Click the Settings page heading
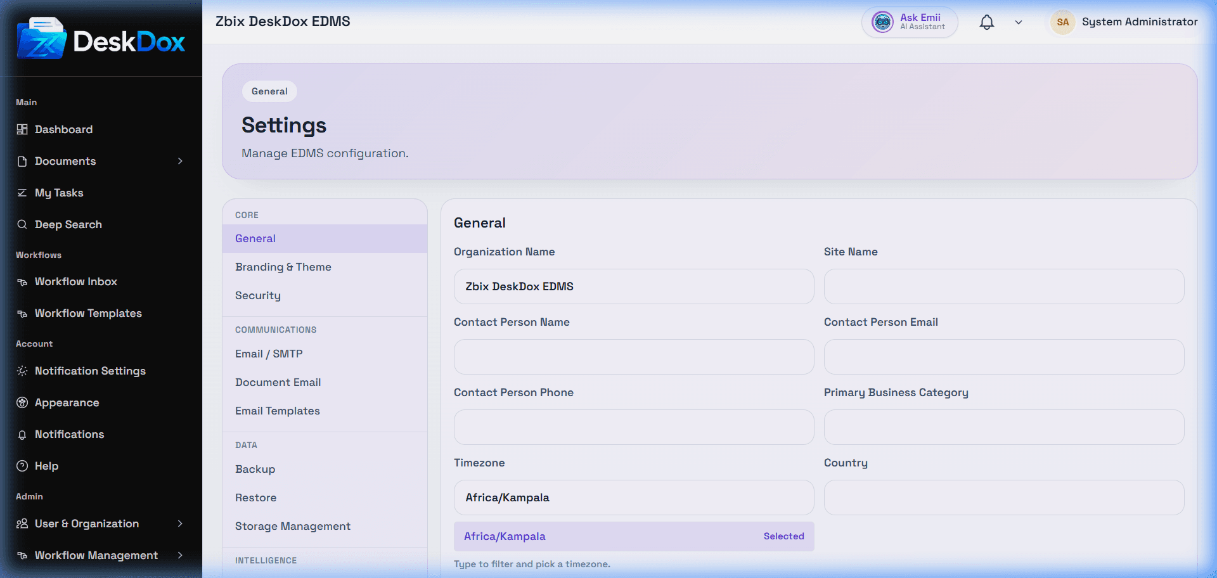The width and height of the screenshot is (1217, 578). (284, 125)
